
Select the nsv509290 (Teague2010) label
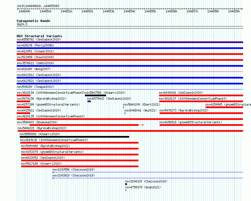coord(36,87)
